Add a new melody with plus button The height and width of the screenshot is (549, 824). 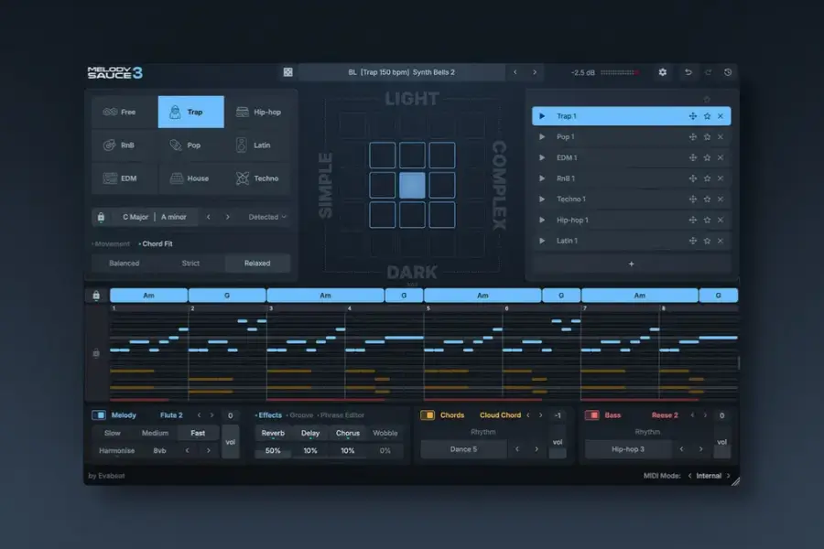click(631, 264)
